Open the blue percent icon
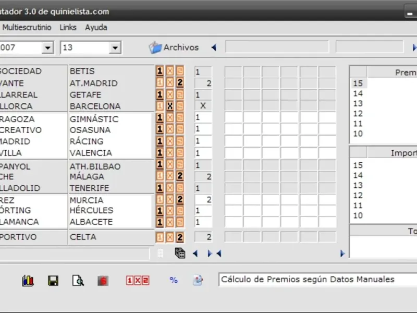Screen dimensions: 417x313 (174, 280)
